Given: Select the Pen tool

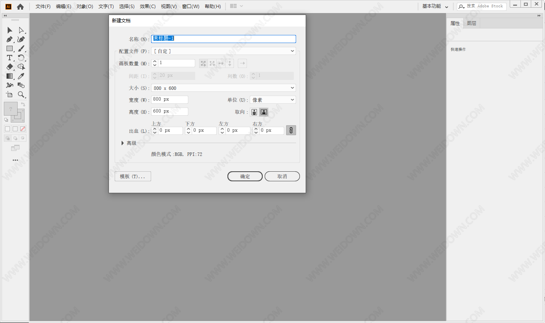Looking at the screenshot, I should (10, 39).
